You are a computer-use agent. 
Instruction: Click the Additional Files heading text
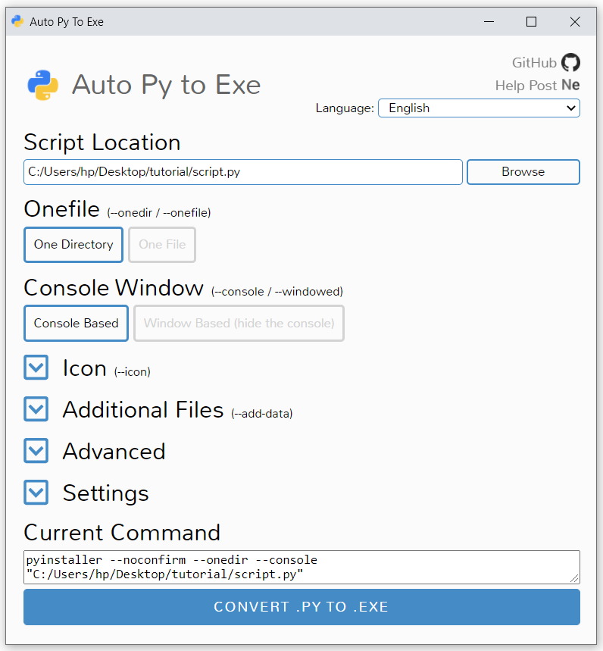(x=143, y=410)
